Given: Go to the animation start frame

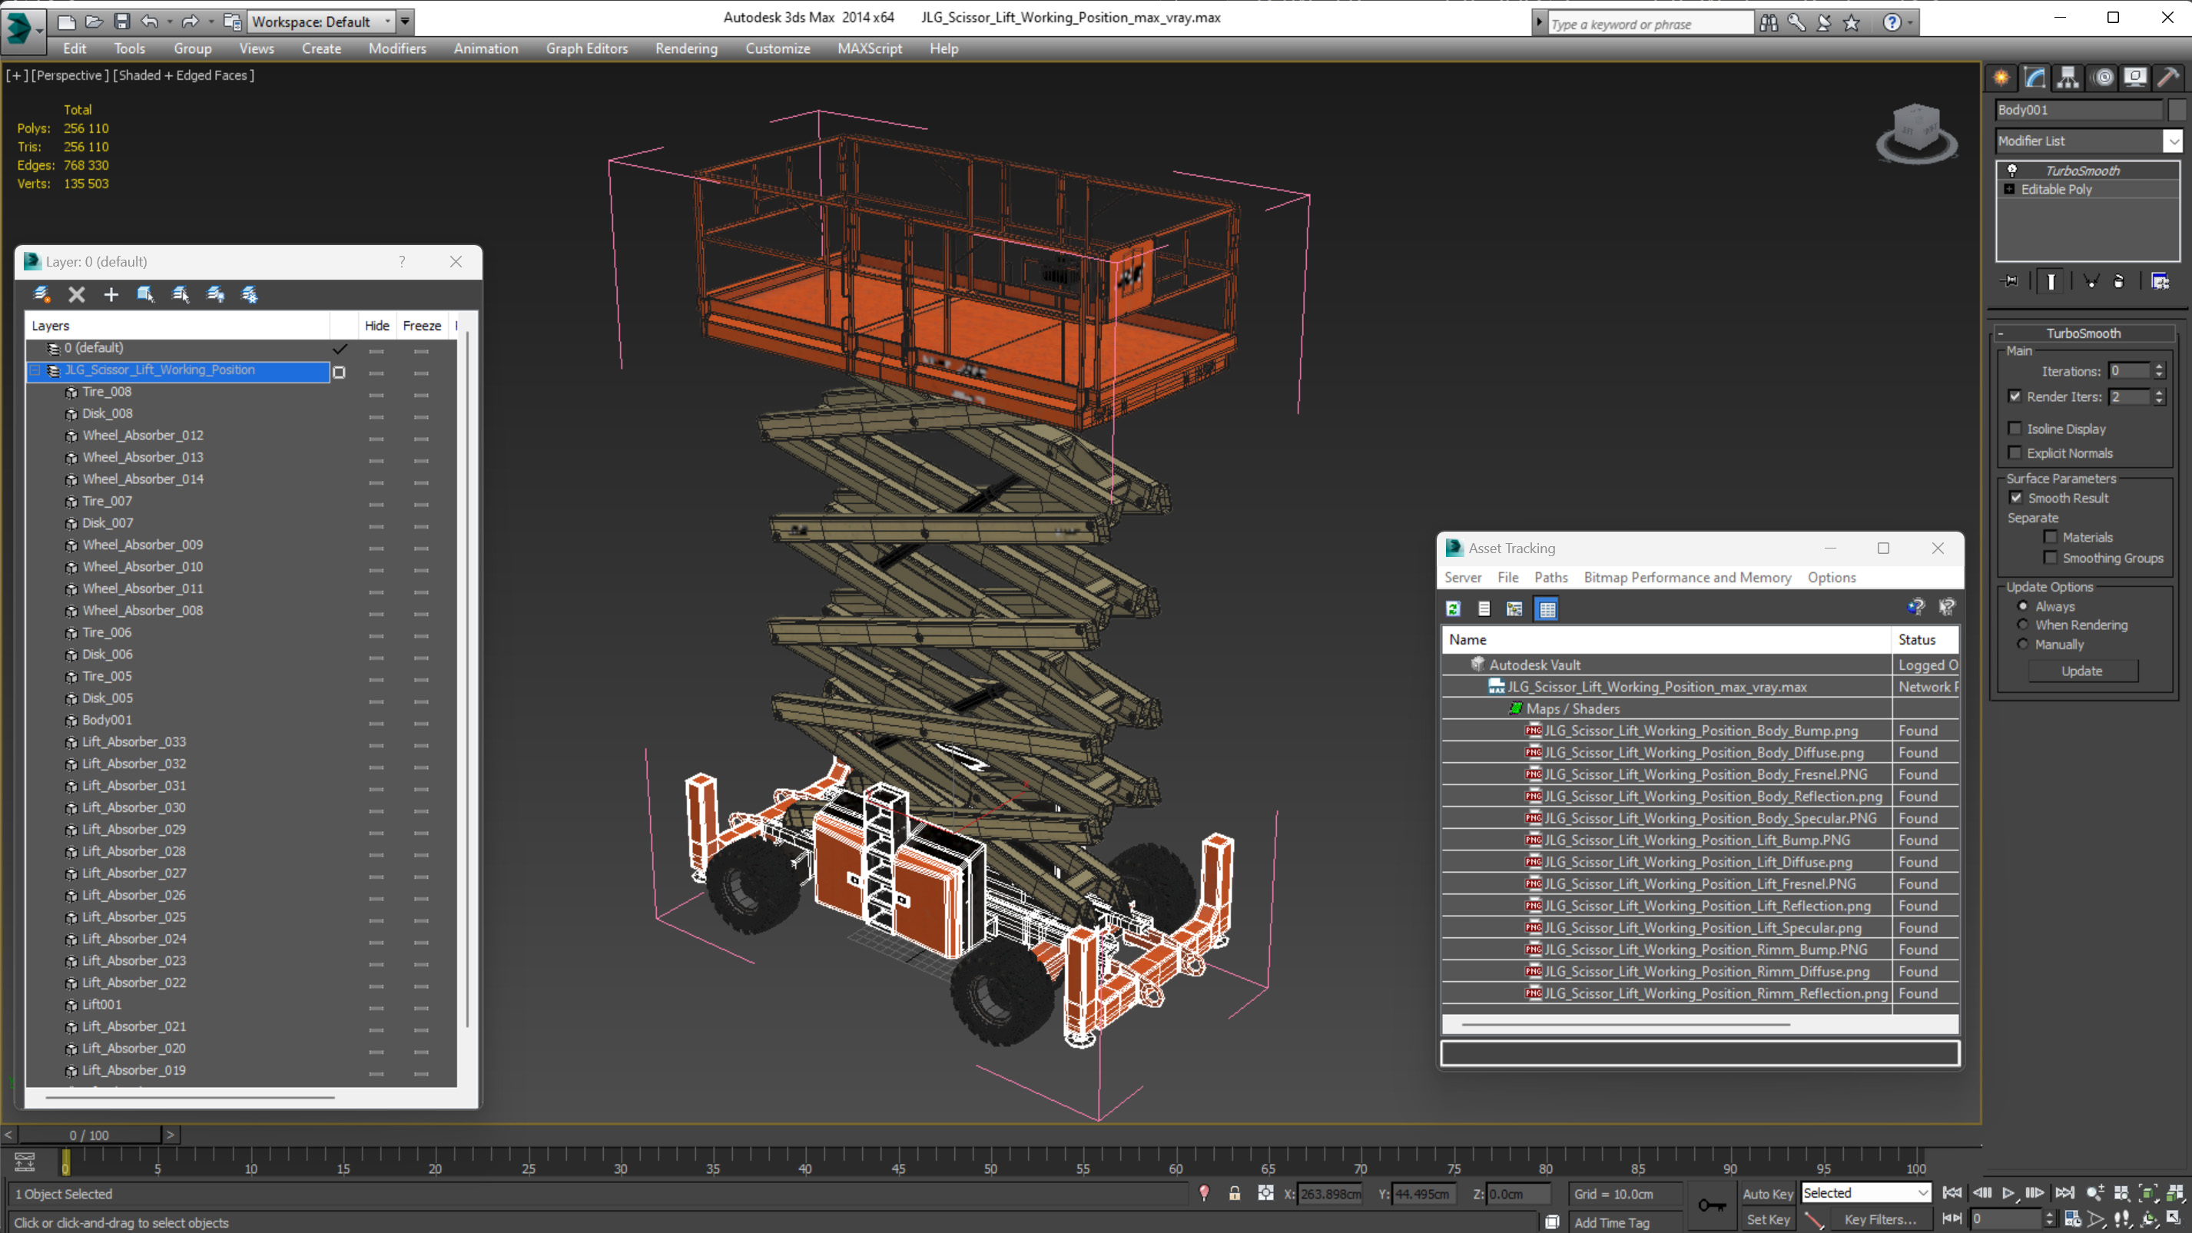Looking at the screenshot, I should (x=1953, y=1193).
